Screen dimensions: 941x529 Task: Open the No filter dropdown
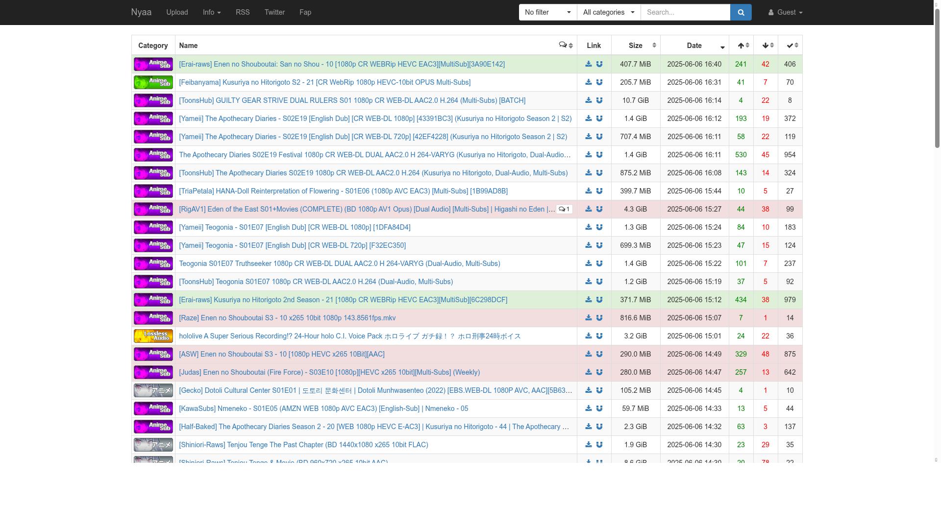[547, 12]
